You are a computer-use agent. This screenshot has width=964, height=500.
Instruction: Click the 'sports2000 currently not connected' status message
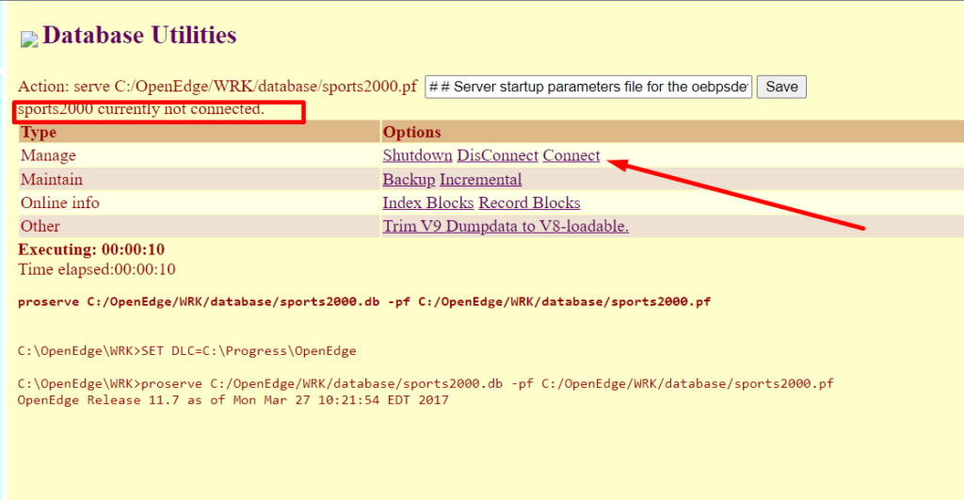[x=141, y=110]
